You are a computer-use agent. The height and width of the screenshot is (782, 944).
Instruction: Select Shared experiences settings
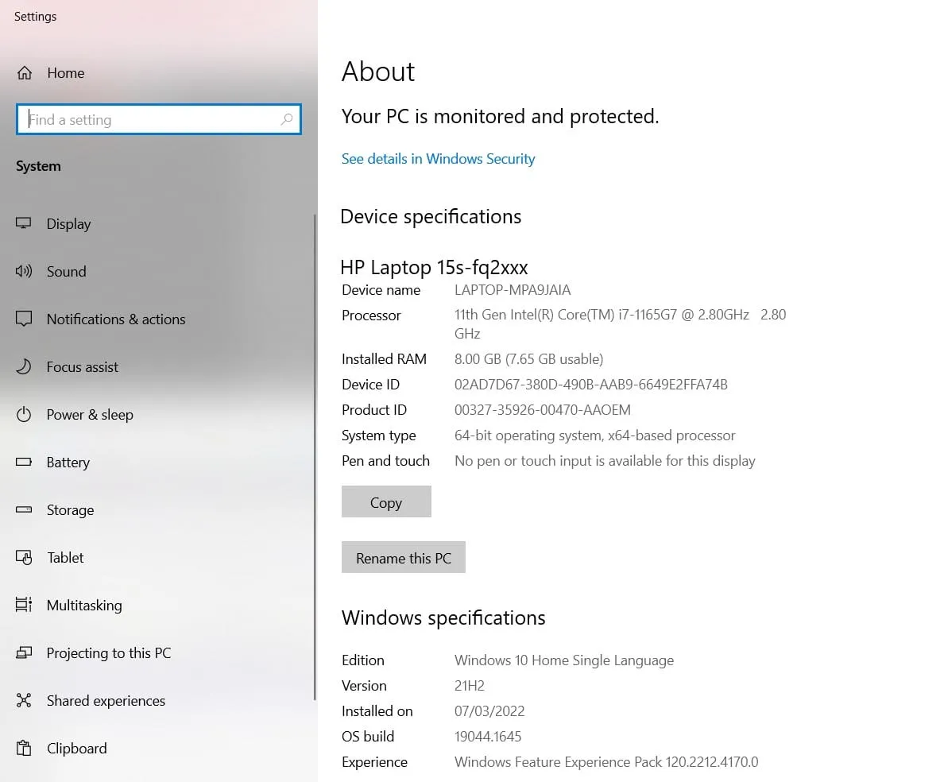105,700
